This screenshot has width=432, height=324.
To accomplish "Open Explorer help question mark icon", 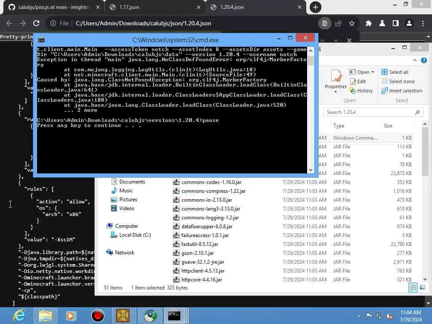I will point(424,60).
